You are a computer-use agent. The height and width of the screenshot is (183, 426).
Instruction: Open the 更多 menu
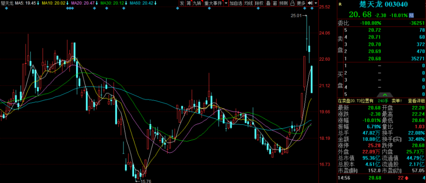point(301,3)
